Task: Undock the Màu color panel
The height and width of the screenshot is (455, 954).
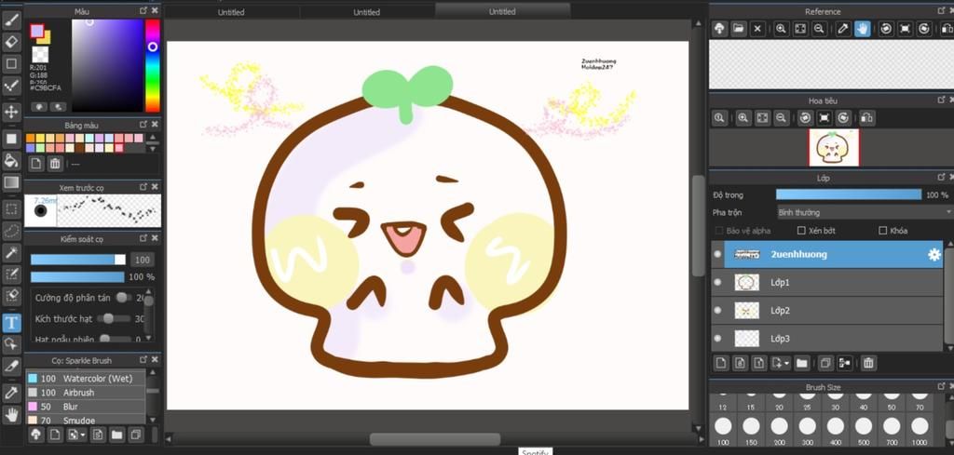Action: [143, 11]
